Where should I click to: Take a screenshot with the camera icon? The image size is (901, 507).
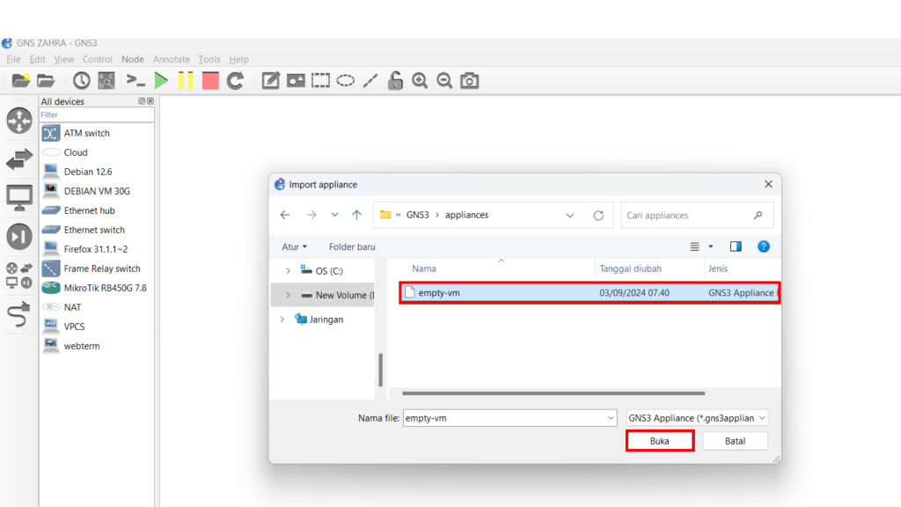point(470,81)
